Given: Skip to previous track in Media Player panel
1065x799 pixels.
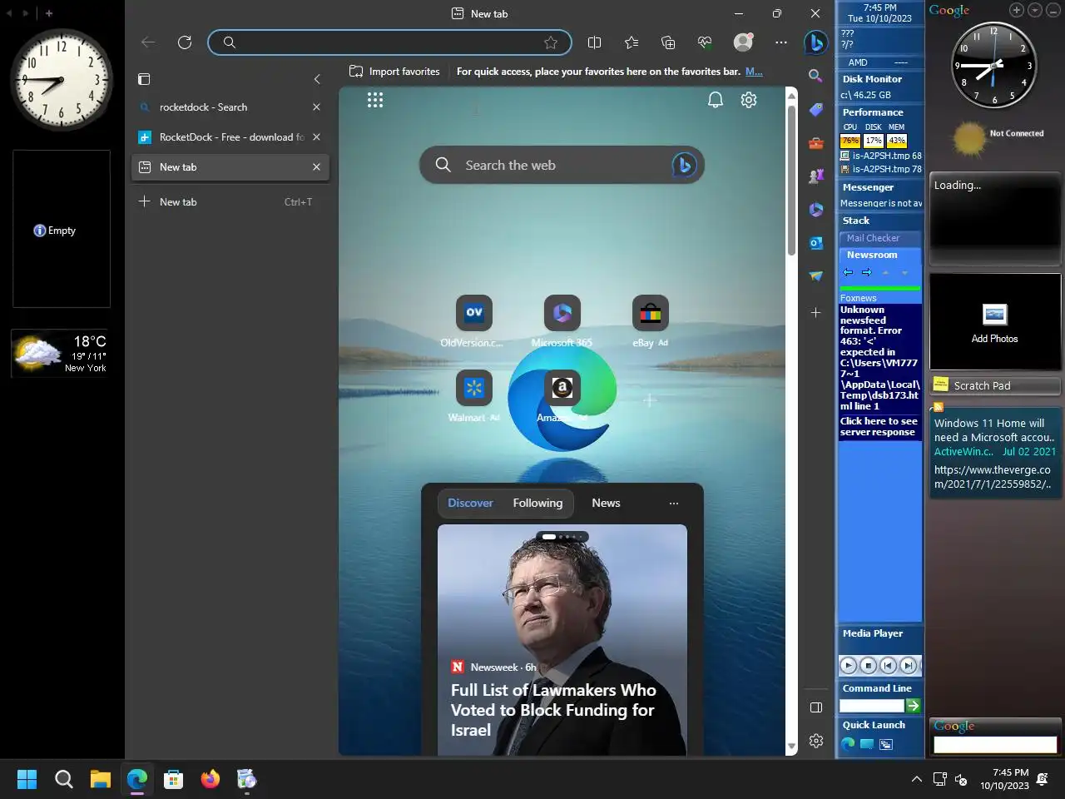Looking at the screenshot, I should pyautogui.click(x=888, y=665).
